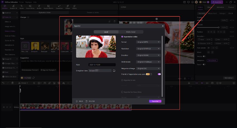237x128 pixels.
Task: Switch to the Média Social export tab
Action: (x=131, y=32)
